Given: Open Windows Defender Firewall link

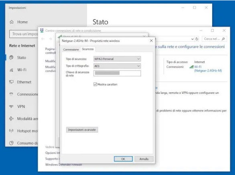Looking at the screenshot, I should [x=63, y=165].
